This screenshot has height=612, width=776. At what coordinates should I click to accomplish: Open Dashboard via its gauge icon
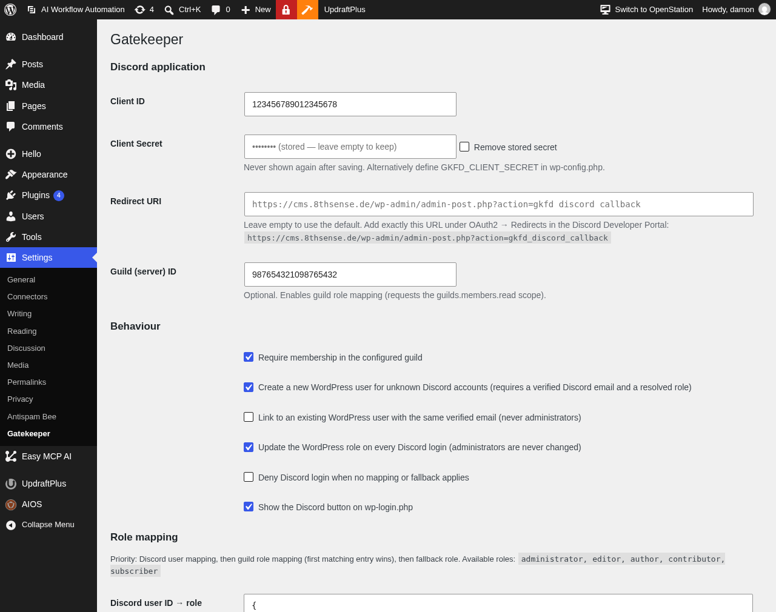(11, 37)
